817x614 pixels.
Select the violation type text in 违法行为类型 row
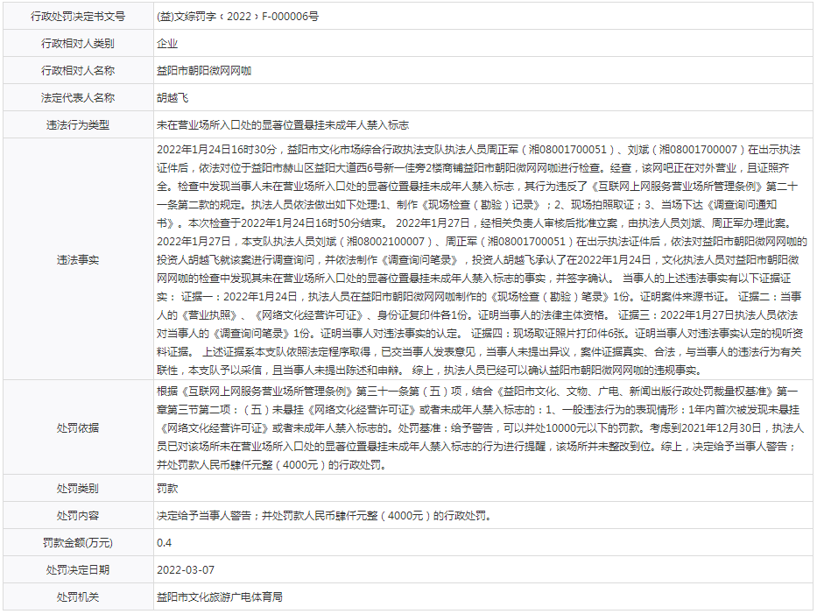282,125
